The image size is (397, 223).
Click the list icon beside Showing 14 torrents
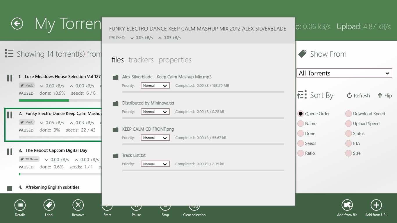9,53
